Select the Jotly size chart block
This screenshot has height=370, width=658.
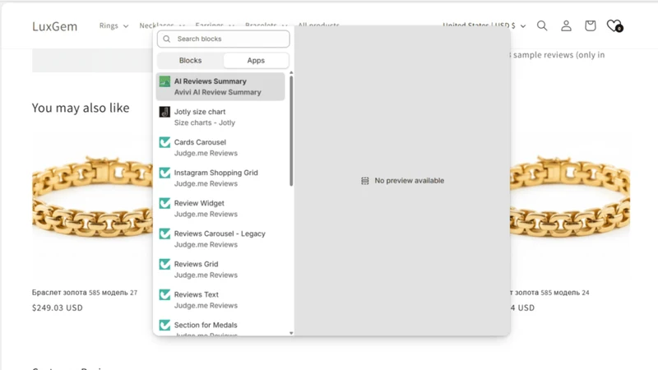tap(220, 117)
